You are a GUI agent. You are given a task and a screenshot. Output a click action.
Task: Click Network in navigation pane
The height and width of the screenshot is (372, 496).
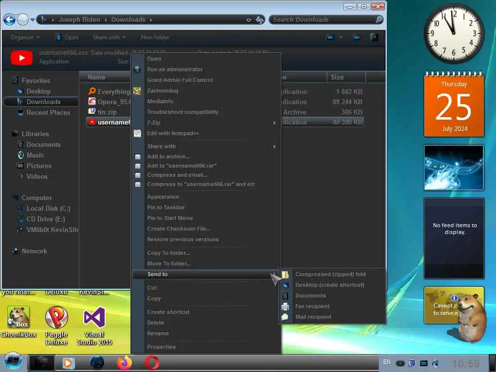coord(34,251)
